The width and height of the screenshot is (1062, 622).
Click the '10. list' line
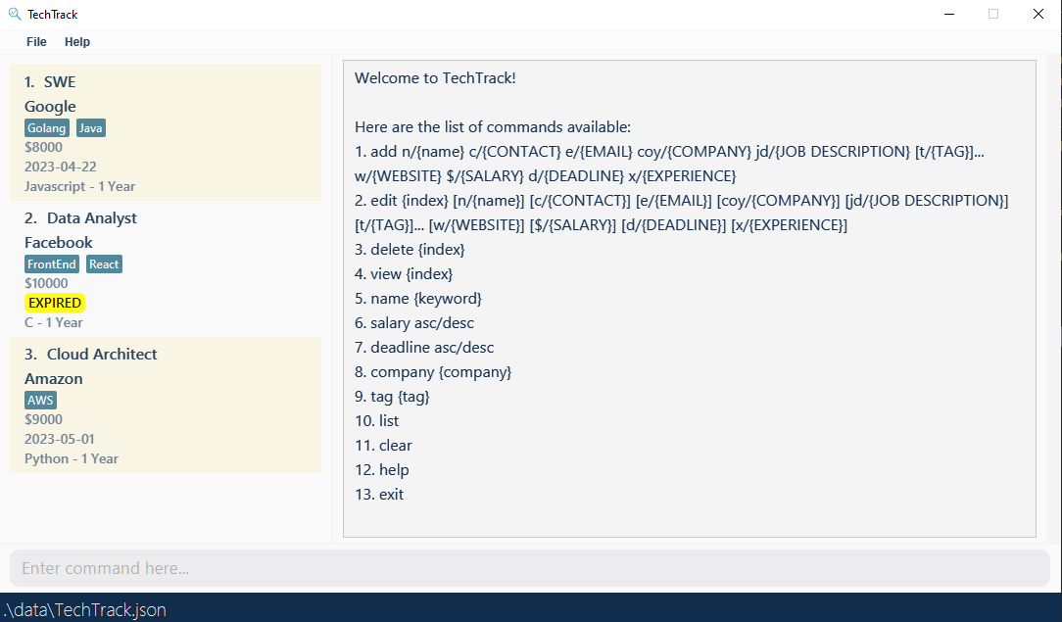click(x=376, y=420)
